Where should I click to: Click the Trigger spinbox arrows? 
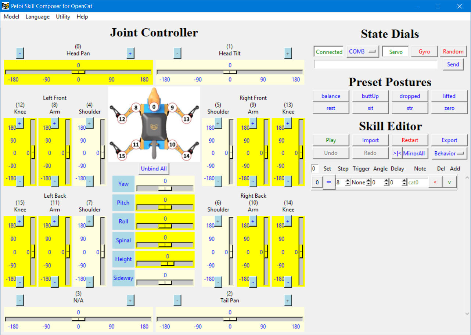point(368,182)
